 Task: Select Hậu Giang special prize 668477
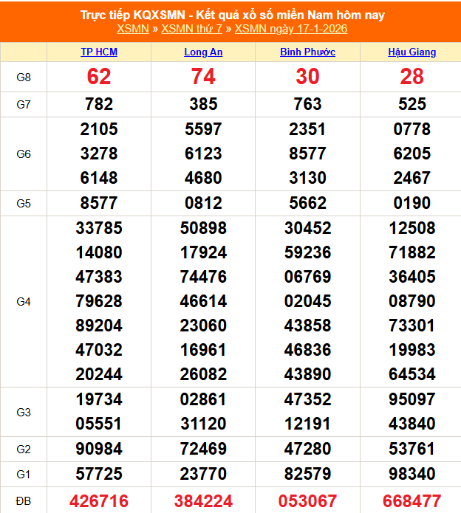[x=412, y=501]
